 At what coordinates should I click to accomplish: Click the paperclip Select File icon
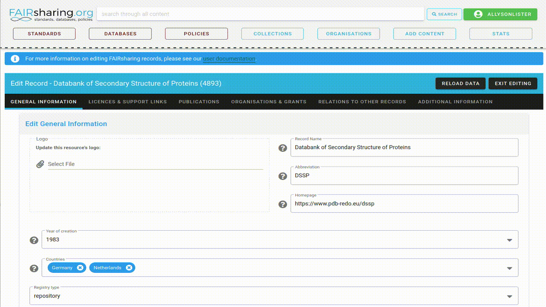point(40,164)
